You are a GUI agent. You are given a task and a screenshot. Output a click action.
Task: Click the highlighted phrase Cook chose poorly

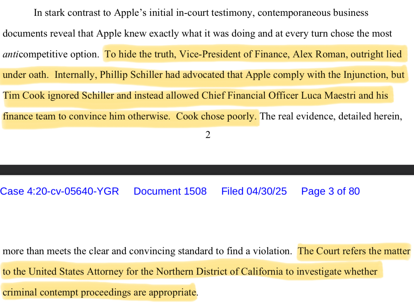pyautogui.click(x=216, y=116)
